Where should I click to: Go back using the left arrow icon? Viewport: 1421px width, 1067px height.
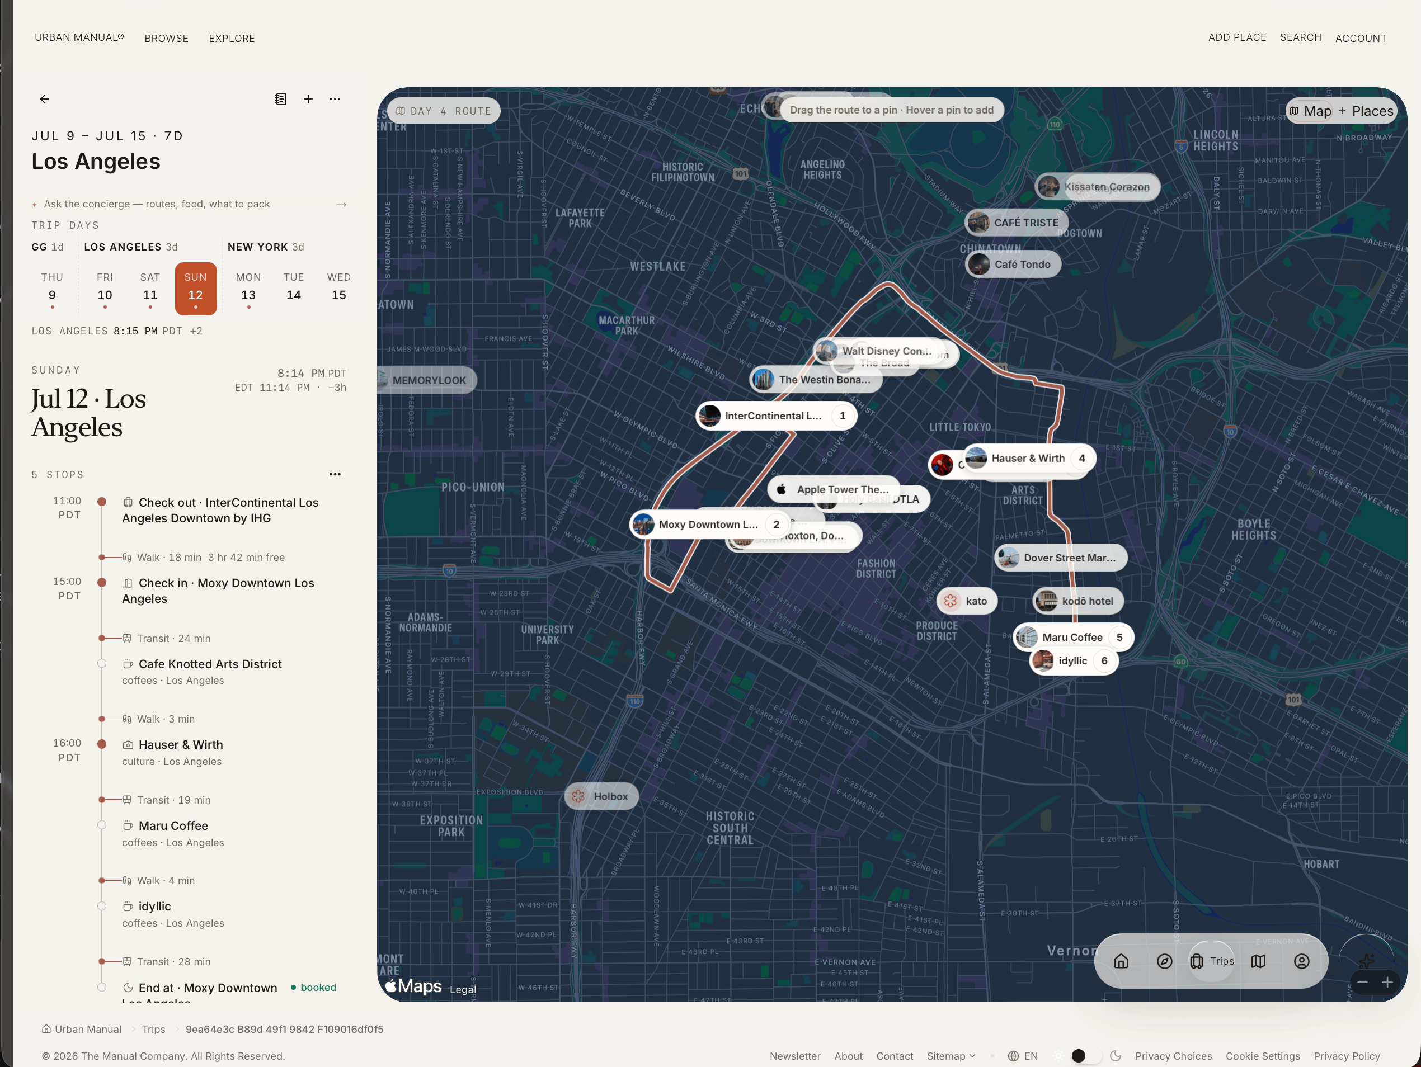[44, 99]
